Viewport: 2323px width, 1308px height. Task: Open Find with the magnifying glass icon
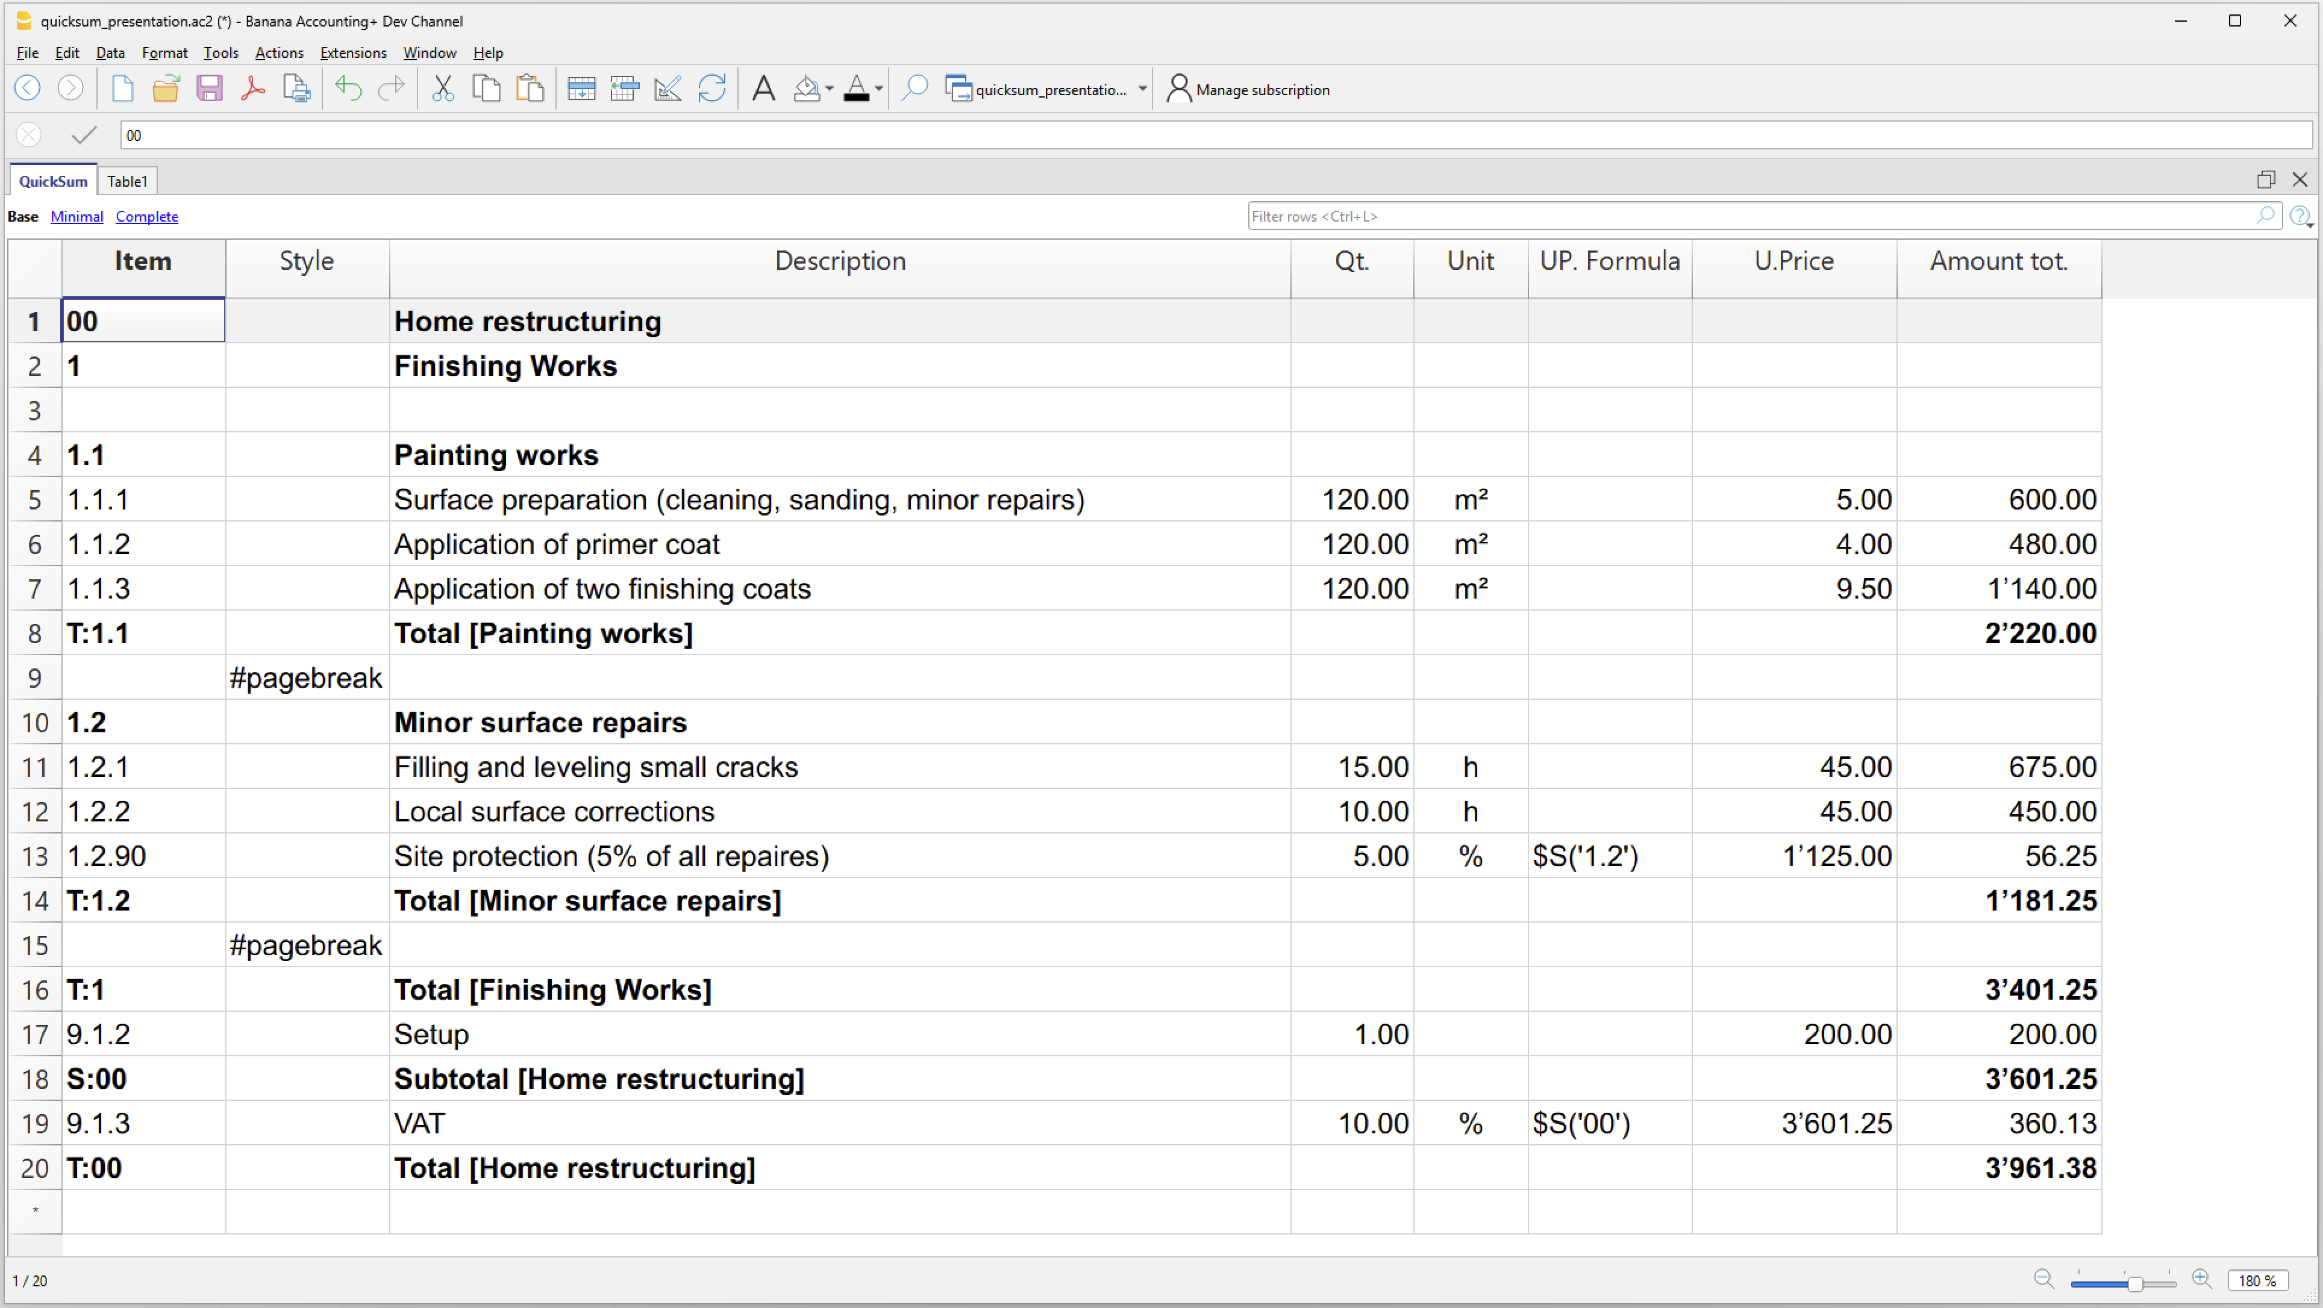click(915, 89)
